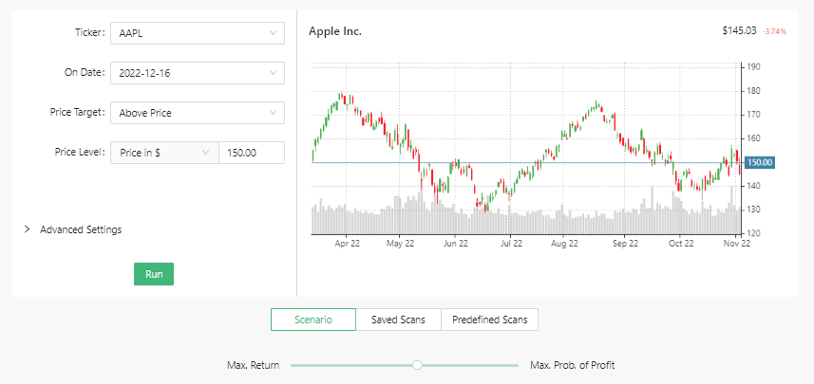Click the Apr 22 label on chart axis
This screenshot has height=384, width=814.
point(348,243)
